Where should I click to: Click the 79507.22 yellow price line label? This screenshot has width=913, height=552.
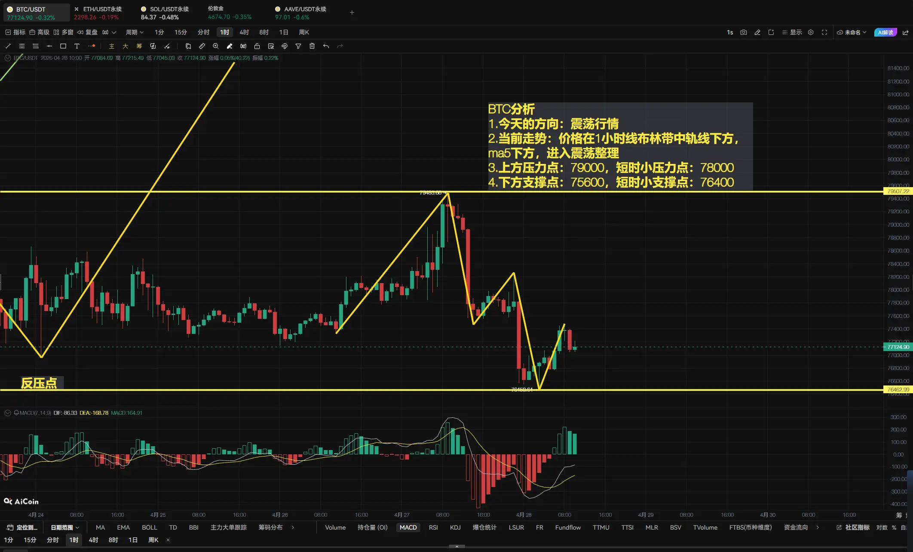coord(898,191)
